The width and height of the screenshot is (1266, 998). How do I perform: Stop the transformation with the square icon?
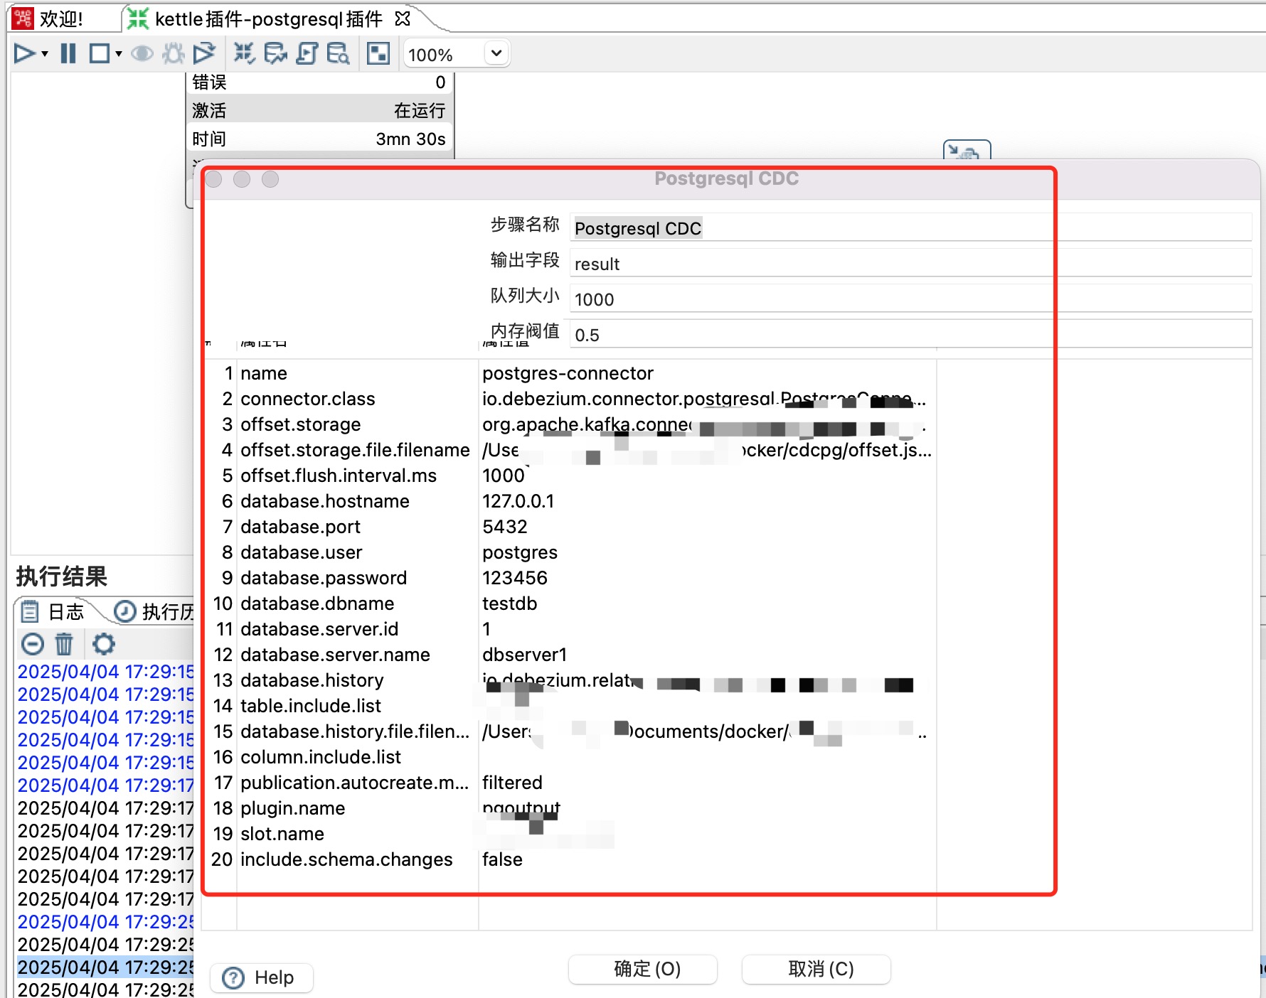(99, 53)
